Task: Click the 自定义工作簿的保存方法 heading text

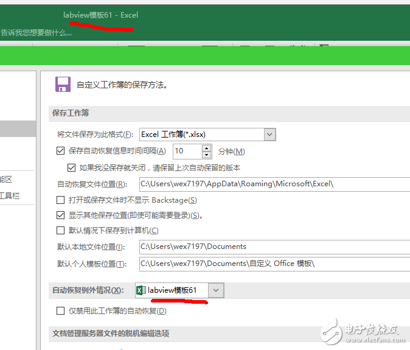Action: pos(122,85)
